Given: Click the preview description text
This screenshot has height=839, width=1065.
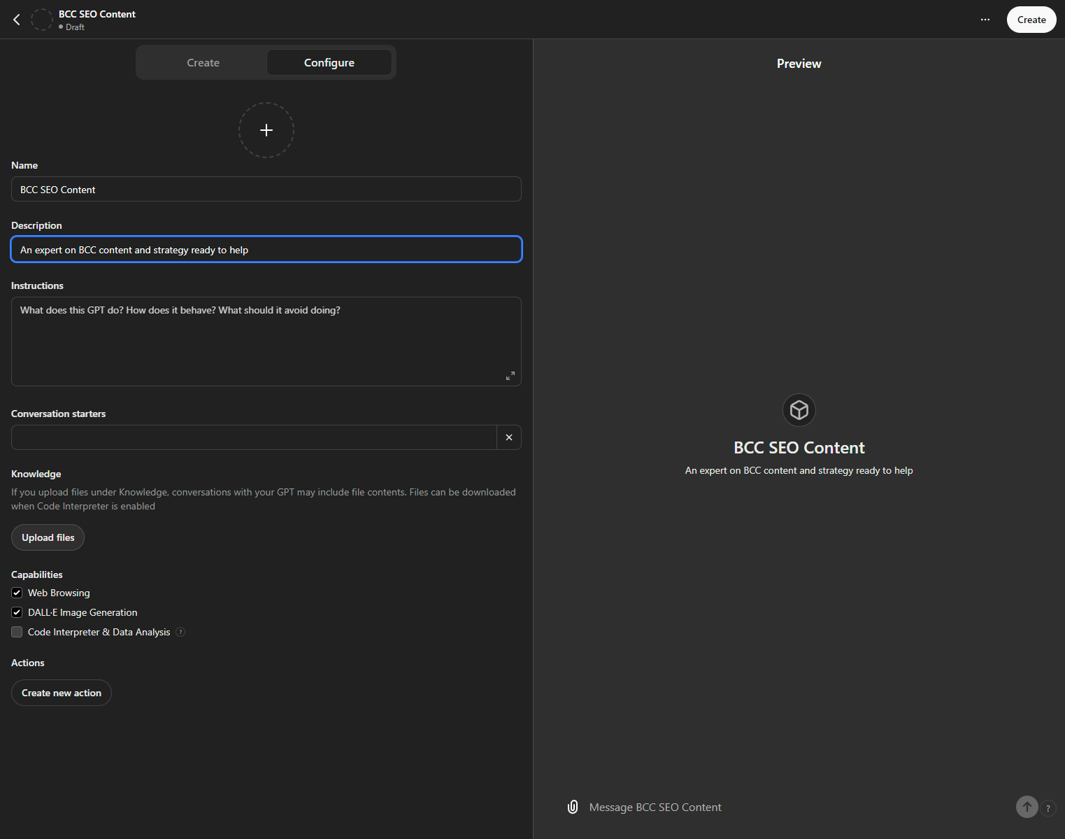Looking at the screenshot, I should (x=799, y=470).
